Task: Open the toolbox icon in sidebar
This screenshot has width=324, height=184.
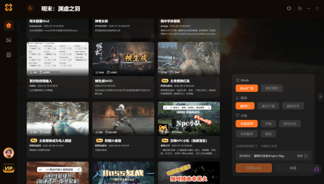Action: pyautogui.click(x=9, y=55)
